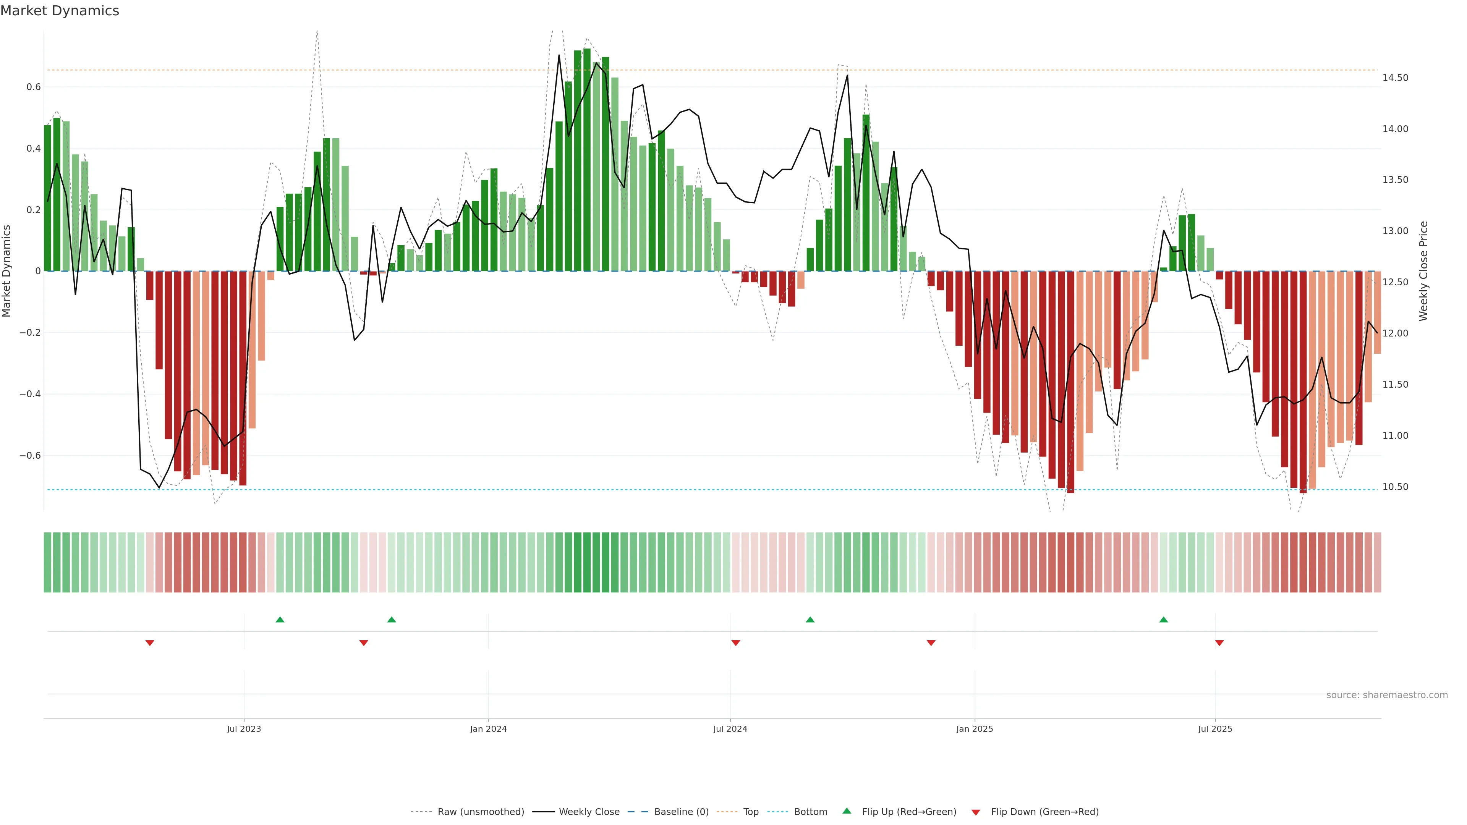
Task: Click the Market Dynamics chart title
Action: click(x=60, y=11)
